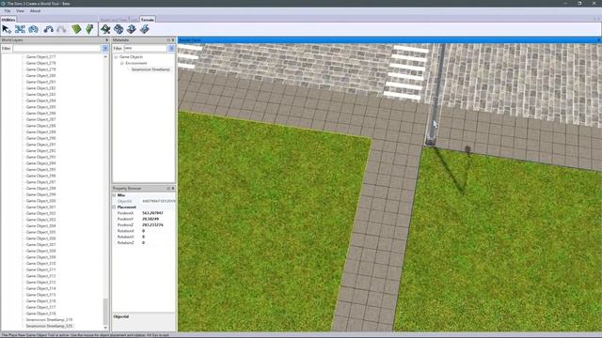Collapse the Game Objects tree node

[x=116, y=56]
